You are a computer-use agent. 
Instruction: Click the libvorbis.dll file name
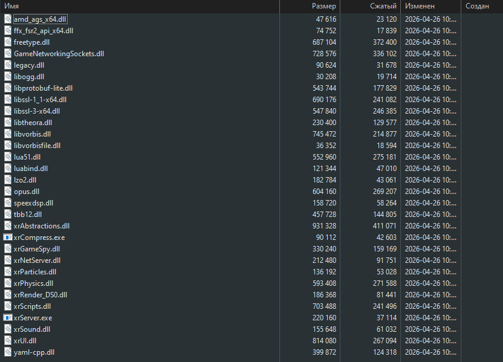(32, 134)
